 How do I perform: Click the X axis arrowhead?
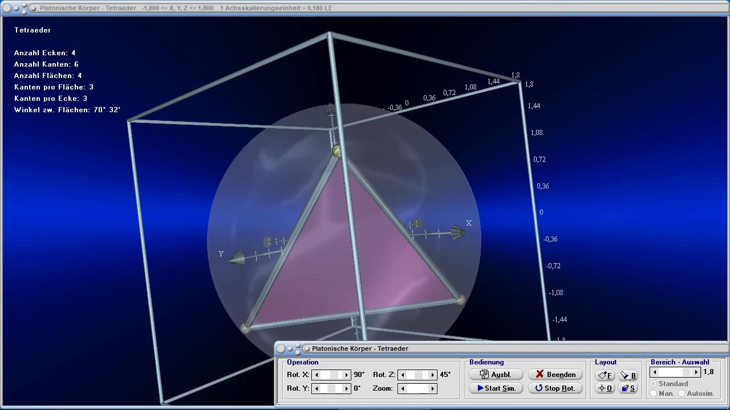457,231
